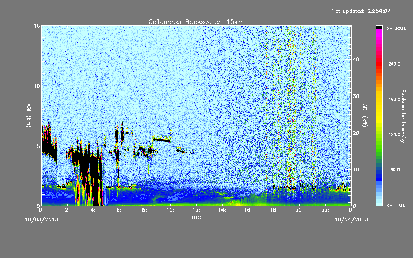Select the '6:' hour tick label
Viewport: 413px width, 258px height.
[x=119, y=210]
